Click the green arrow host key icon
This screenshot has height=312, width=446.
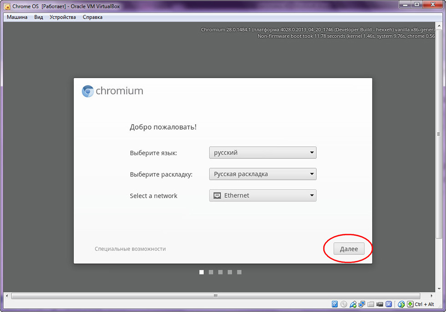tap(410, 304)
